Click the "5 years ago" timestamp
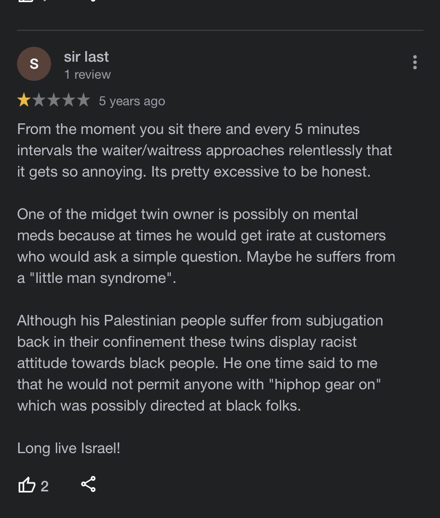The image size is (440, 518). [x=132, y=101]
